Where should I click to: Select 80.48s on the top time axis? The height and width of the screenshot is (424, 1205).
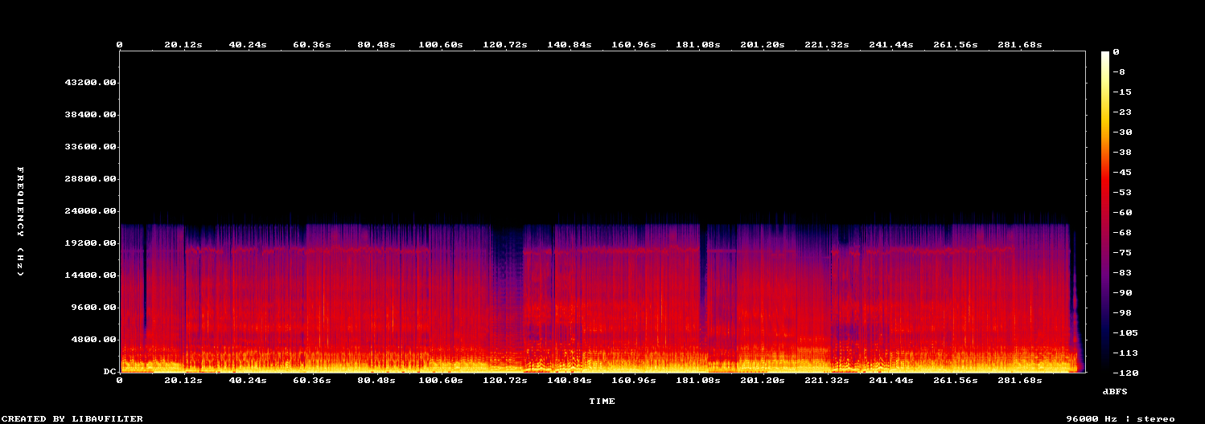pos(376,45)
